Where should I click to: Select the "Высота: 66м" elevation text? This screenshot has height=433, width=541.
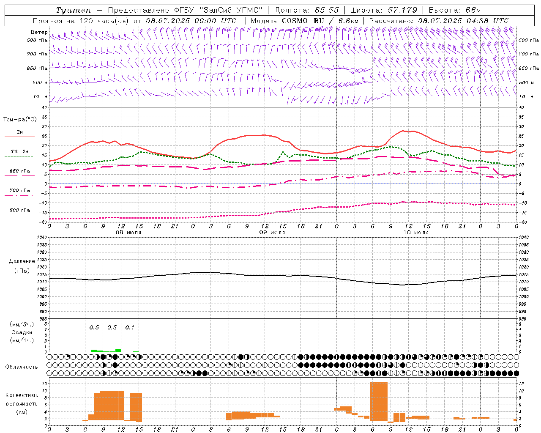click(x=455, y=10)
